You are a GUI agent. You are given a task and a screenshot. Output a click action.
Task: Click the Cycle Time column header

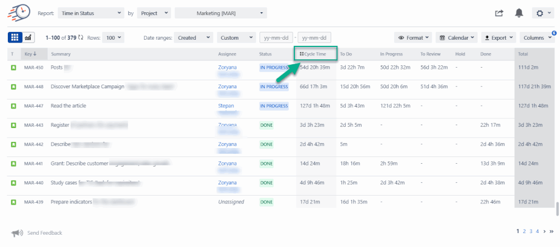[316, 54]
